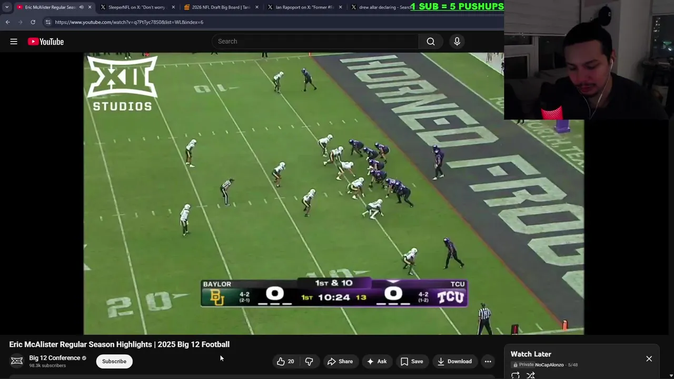Open the YouTube hamburger guide menu
The width and height of the screenshot is (674, 379).
point(14,42)
